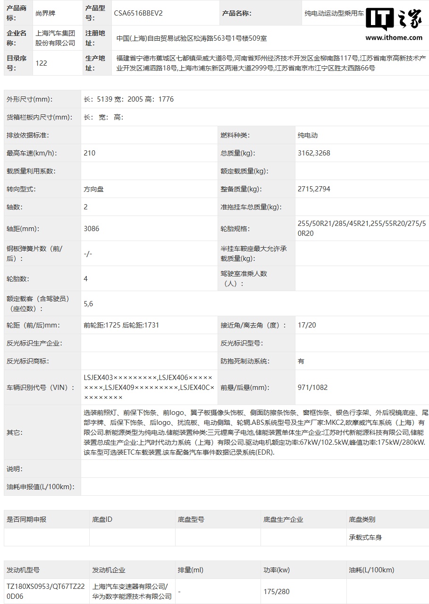The height and width of the screenshot is (604, 429).
Task: Select VIN code LSJEX403 text
Action: tap(120, 378)
